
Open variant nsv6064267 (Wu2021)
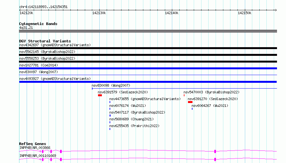click(210, 106)
